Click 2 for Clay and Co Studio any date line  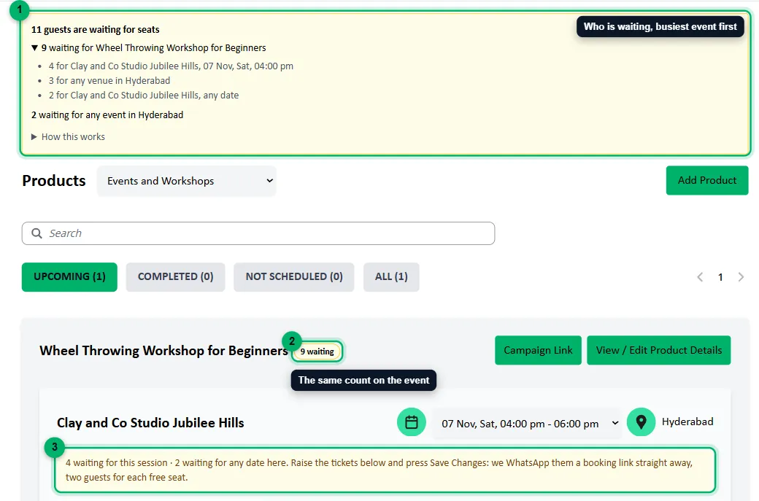144,96
